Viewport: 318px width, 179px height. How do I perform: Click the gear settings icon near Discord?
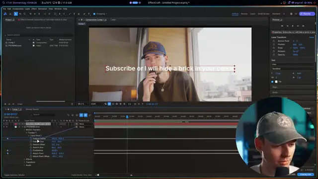[x=291, y=14]
